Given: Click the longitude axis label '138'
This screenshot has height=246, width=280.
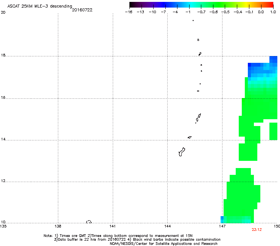Looking at the screenshot, I should pyautogui.click(x=58, y=226).
